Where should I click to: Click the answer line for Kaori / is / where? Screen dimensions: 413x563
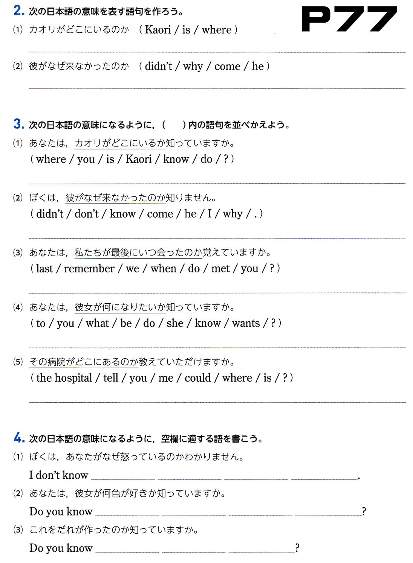[x=217, y=52]
